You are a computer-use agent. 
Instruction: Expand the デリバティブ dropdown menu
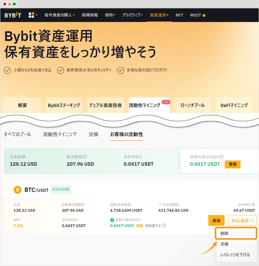(x=133, y=15)
